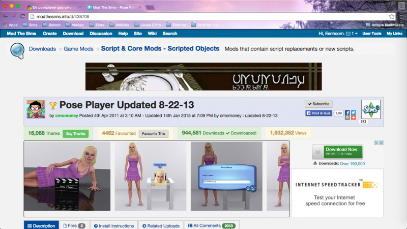Open the Download menu
The height and width of the screenshot is (229, 407).
[x=73, y=34]
